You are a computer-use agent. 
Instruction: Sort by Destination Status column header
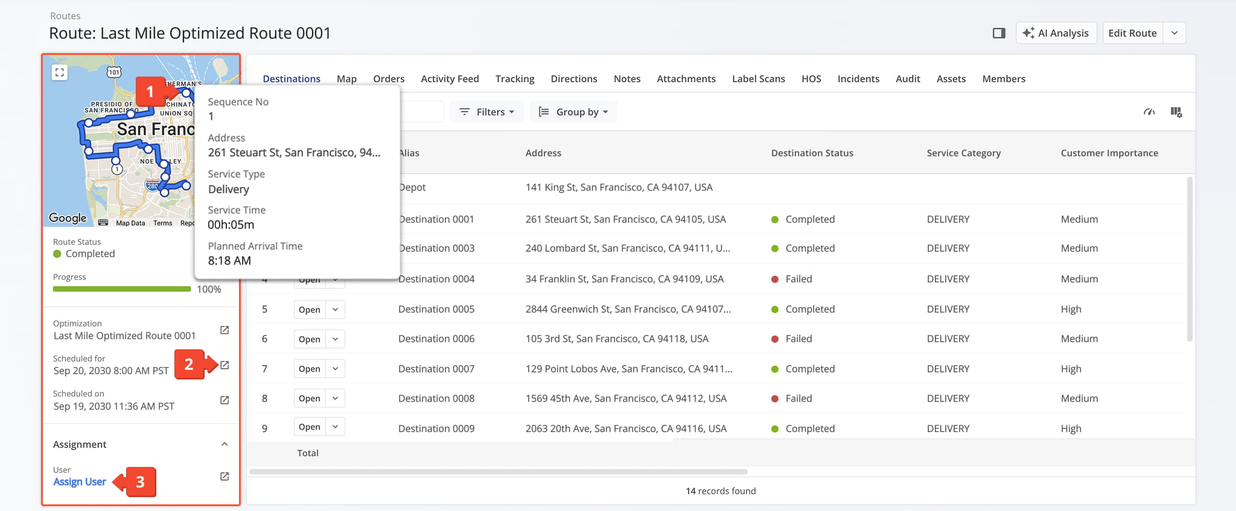812,153
